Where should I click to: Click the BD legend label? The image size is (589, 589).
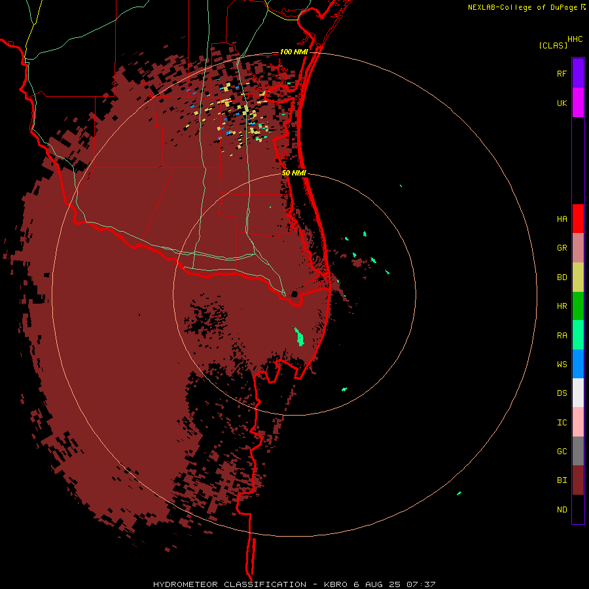tap(562, 277)
